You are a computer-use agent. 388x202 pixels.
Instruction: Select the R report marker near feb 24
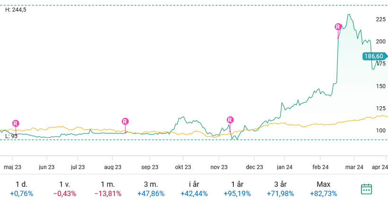coord(338,27)
